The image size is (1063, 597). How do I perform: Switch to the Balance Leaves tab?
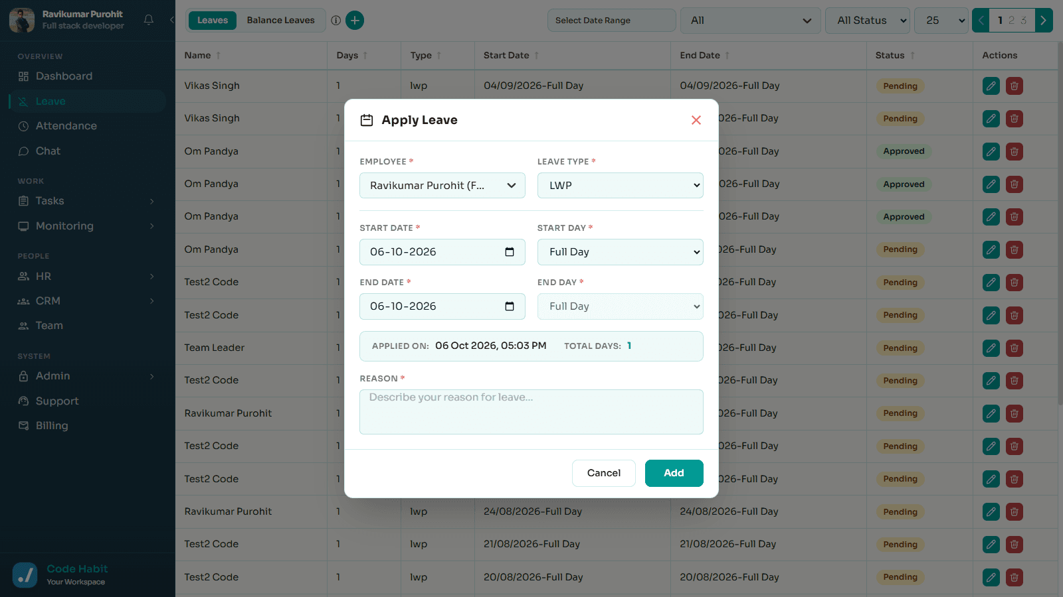281,21
